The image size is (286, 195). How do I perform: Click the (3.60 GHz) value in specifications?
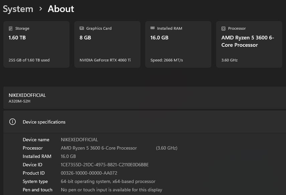[x=167, y=148]
